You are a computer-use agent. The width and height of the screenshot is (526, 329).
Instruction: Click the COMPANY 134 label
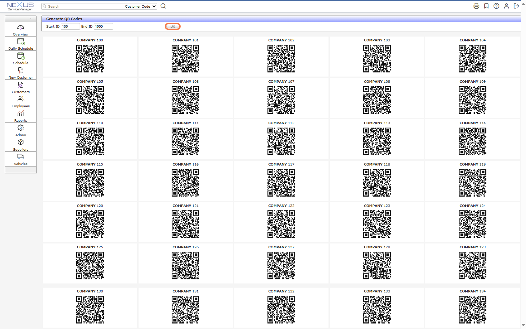click(x=473, y=291)
